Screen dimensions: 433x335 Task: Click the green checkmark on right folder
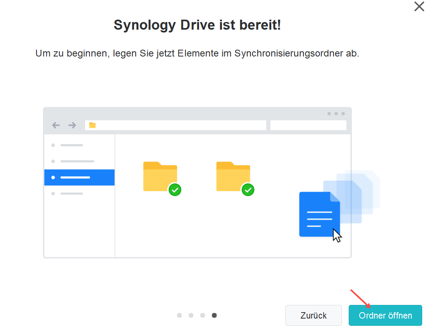(x=248, y=190)
